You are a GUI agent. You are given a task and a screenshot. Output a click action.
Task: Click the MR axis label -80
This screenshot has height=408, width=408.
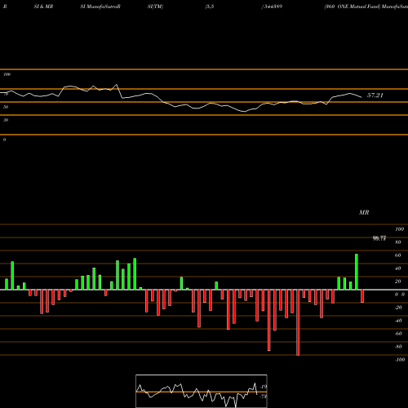click(x=398, y=347)
